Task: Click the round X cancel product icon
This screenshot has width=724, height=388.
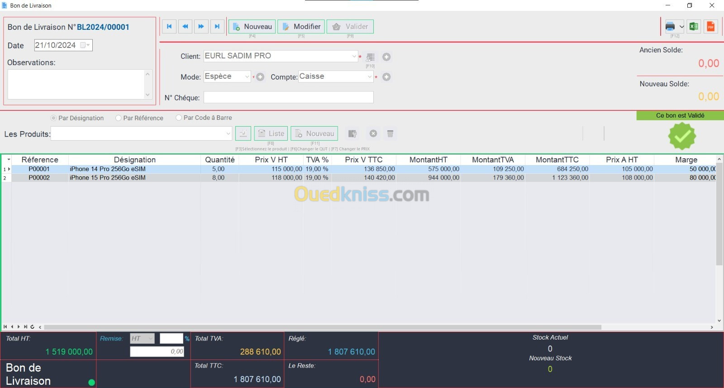Action: [x=373, y=133]
